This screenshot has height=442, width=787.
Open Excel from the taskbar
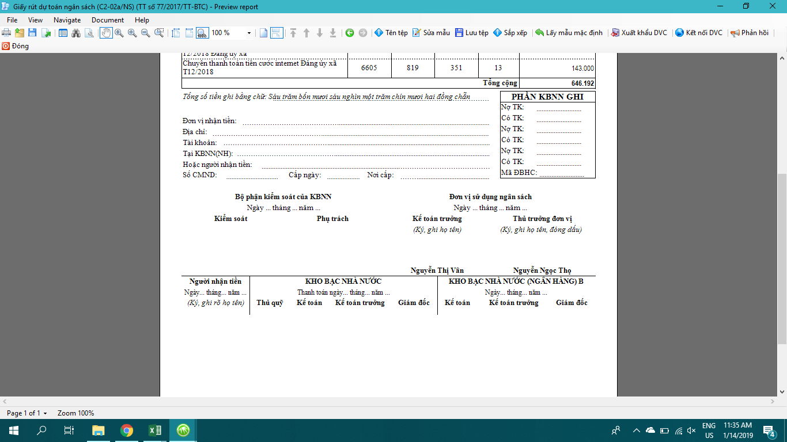click(155, 430)
